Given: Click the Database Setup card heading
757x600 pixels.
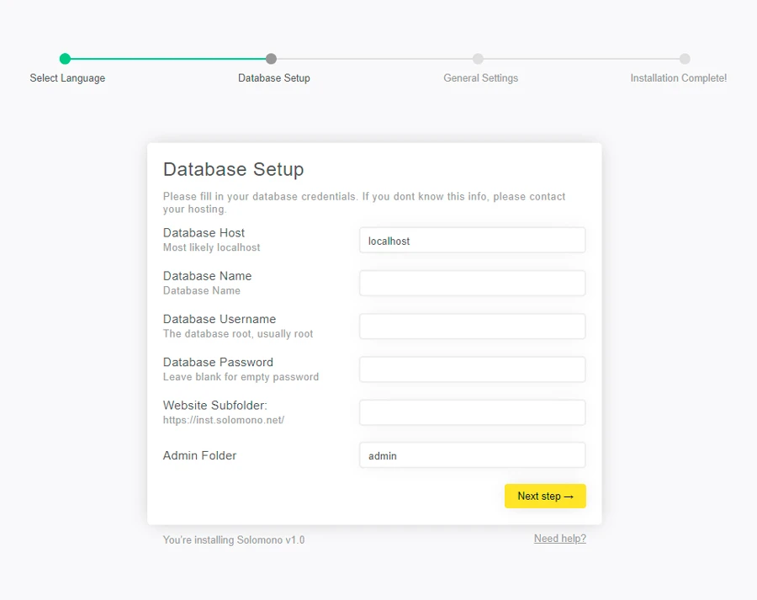Looking at the screenshot, I should point(233,169).
